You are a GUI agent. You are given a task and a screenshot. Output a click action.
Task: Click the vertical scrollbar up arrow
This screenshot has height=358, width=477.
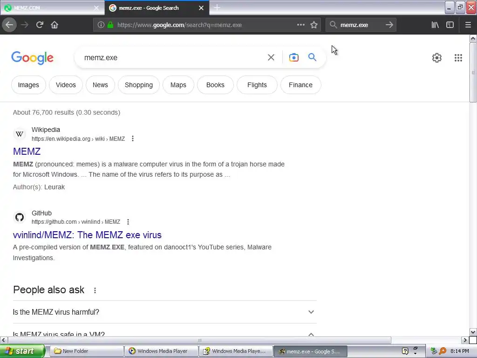pyautogui.click(x=473, y=39)
